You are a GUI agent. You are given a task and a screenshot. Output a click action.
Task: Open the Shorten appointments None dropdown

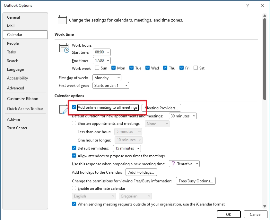[157, 124]
